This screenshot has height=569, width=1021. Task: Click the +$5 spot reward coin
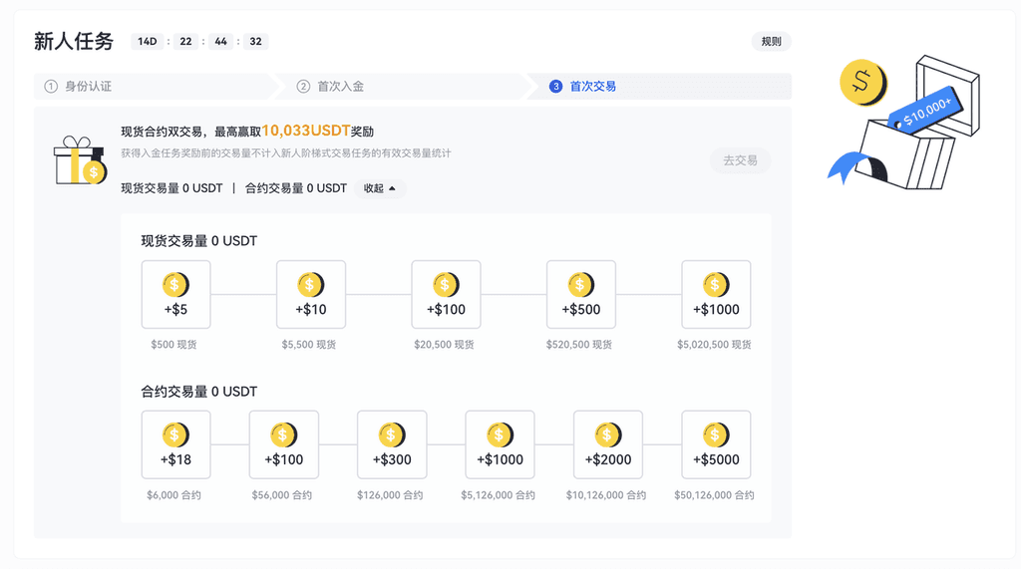[x=175, y=286]
